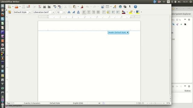This screenshot has height=108, width=193.
Task: Select single-page view layout in status bar
Action: [x=137, y=103]
